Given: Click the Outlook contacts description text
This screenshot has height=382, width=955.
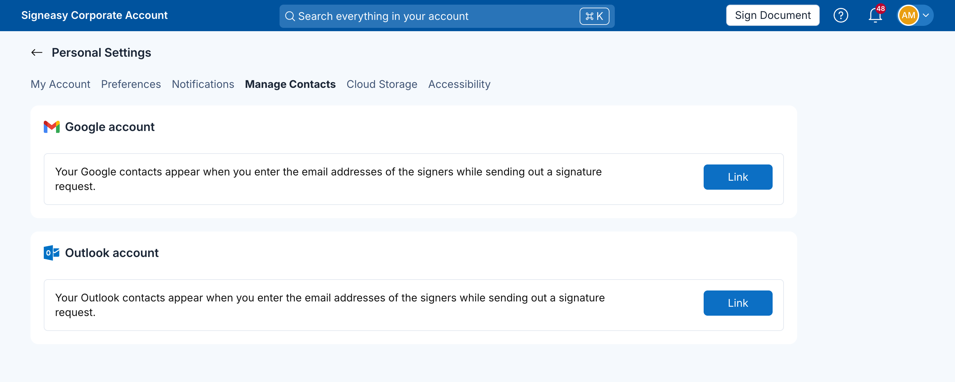Looking at the screenshot, I should [330, 305].
